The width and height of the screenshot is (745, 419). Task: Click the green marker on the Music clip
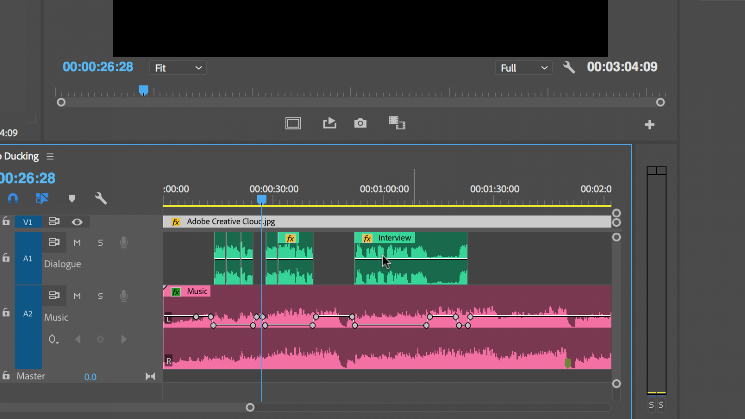pyautogui.click(x=567, y=363)
